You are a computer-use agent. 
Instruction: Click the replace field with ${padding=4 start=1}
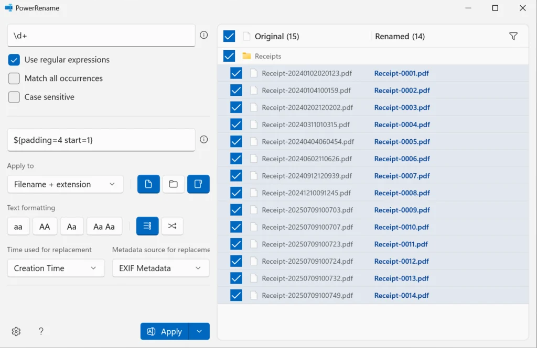pyautogui.click(x=101, y=140)
